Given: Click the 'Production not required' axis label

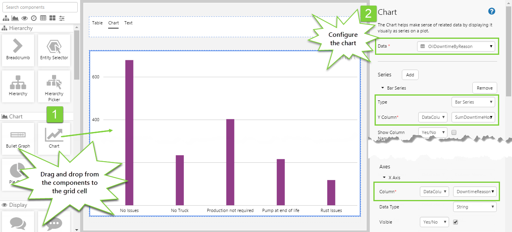Looking at the screenshot, I should tap(230, 210).
